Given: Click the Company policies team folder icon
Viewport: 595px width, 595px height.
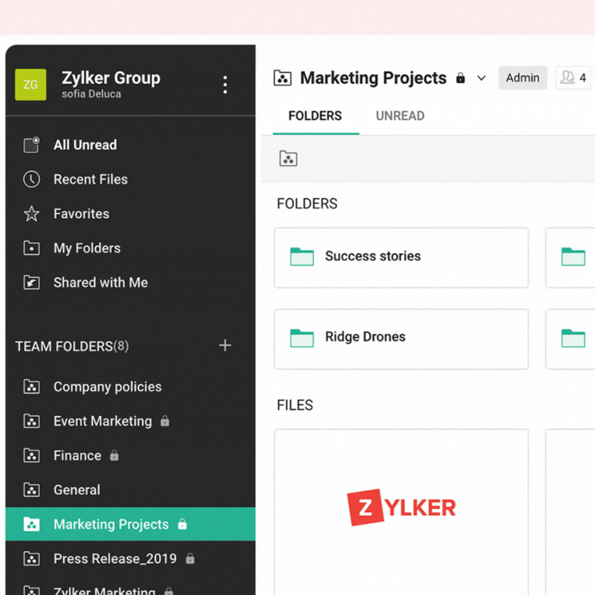Looking at the screenshot, I should (31, 387).
